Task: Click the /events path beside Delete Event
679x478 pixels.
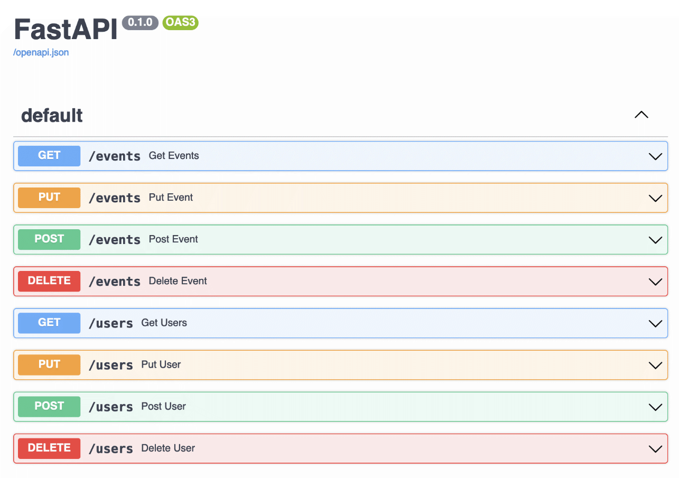Action: point(115,281)
